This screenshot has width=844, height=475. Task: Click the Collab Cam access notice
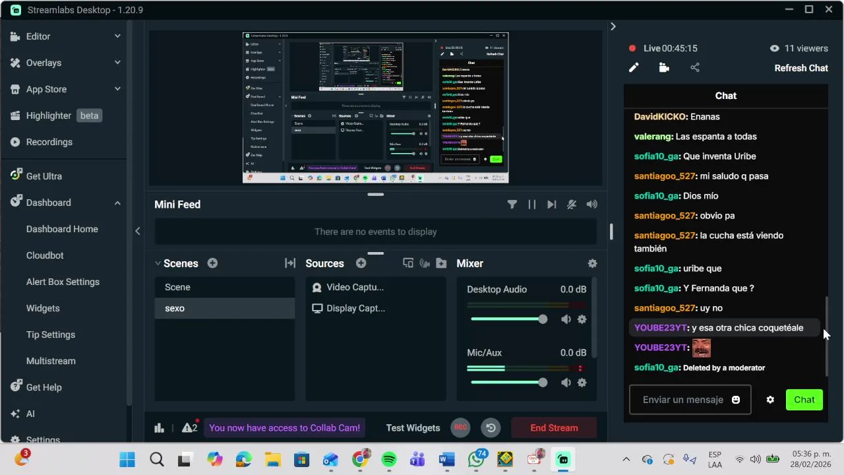click(x=285, y=427)
